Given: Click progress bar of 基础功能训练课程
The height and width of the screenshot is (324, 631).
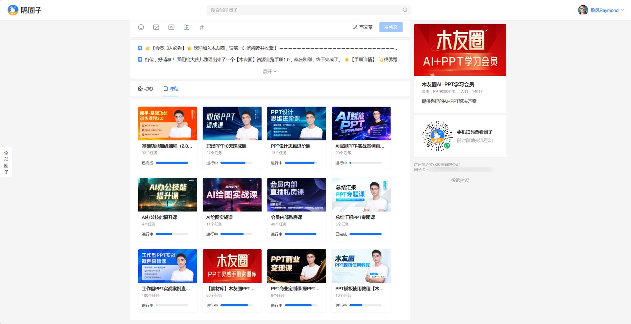Looking at the screenshot, I should click(x=172, y=163).
